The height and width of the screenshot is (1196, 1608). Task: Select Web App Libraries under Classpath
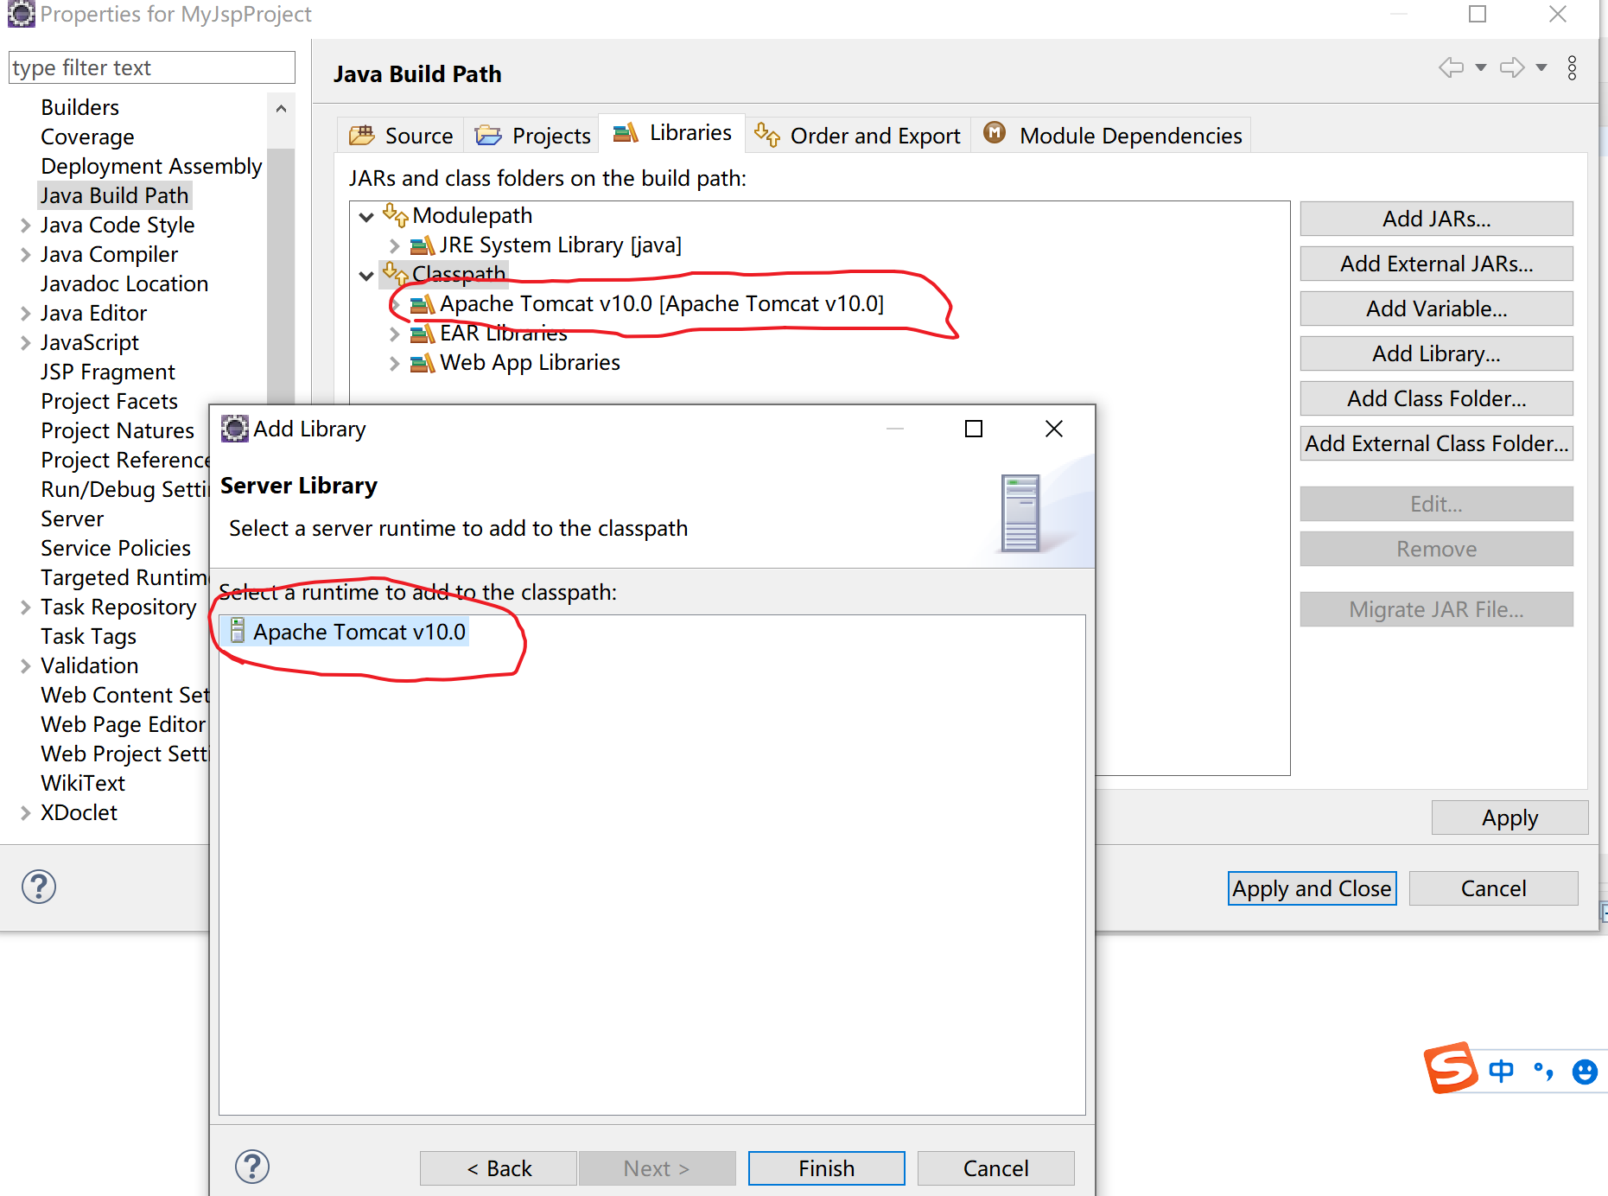(x=529, y=363)
